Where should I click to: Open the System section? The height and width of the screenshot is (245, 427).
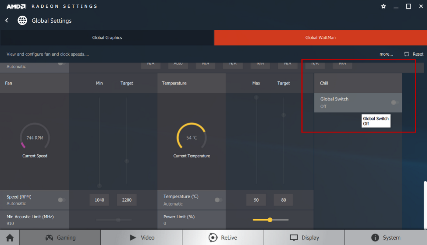pyautogui.click(x=386, y=238)
